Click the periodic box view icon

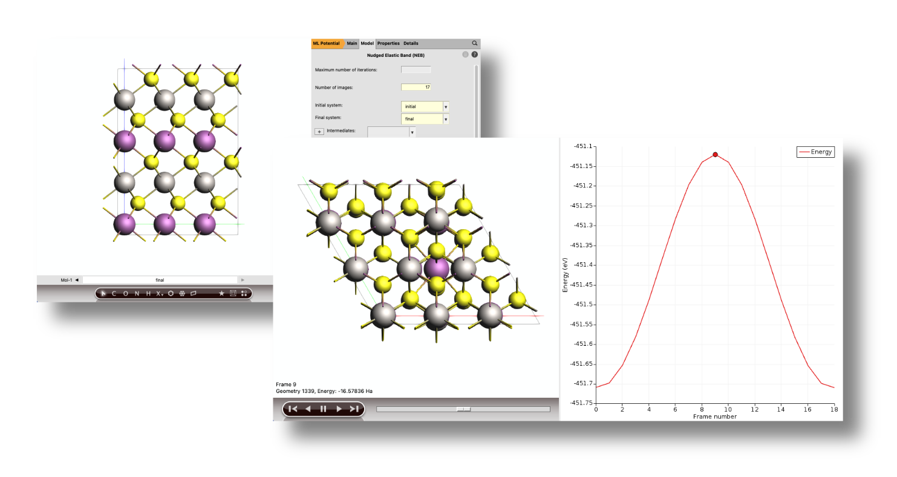(x=233, y=294)
